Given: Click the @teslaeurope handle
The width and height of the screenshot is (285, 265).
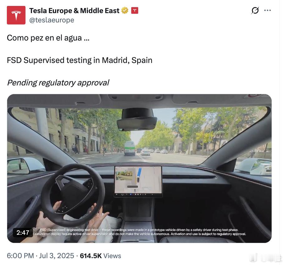Looking at the screenshot, I should (x=52, y=20).
